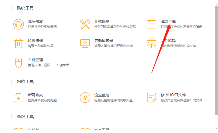
Task: Click the description 检测及控制程序的网络流量
Action: [114, 100]
